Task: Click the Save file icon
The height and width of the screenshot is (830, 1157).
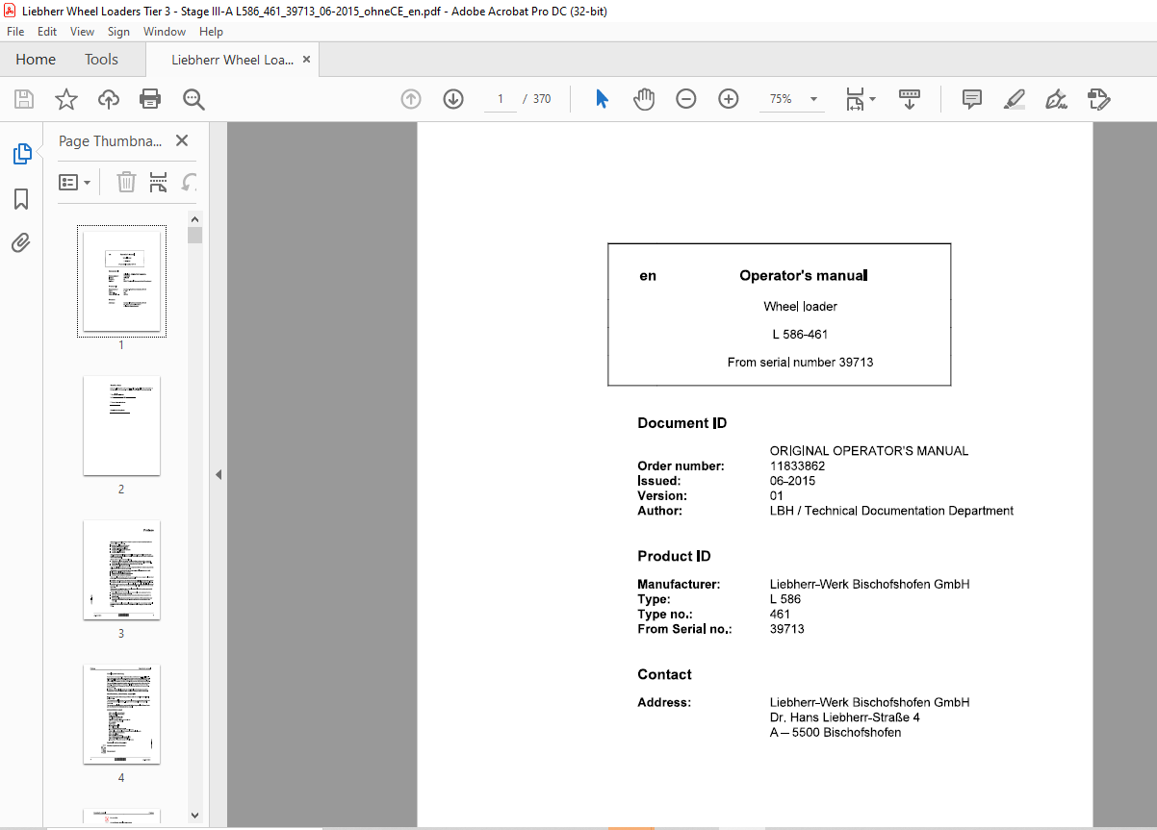Action: click(23, 99)
